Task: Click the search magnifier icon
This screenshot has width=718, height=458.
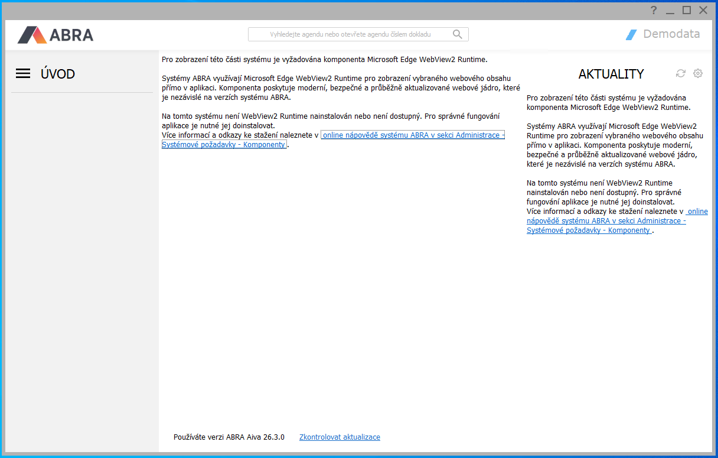Action: point(458,34)
